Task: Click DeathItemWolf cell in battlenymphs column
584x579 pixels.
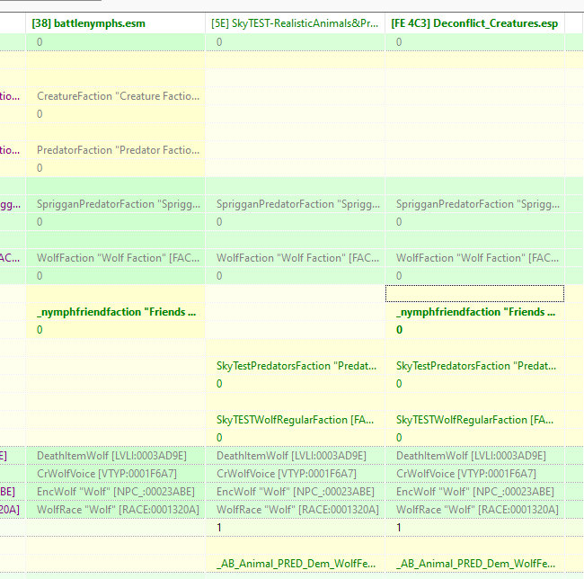Action: pos(116,456)
